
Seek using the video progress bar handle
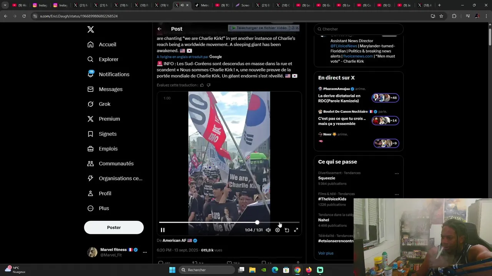[257, 222]
